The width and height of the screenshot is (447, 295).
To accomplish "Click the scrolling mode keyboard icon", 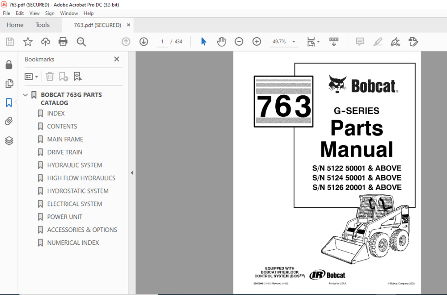I will coord(334,42).
